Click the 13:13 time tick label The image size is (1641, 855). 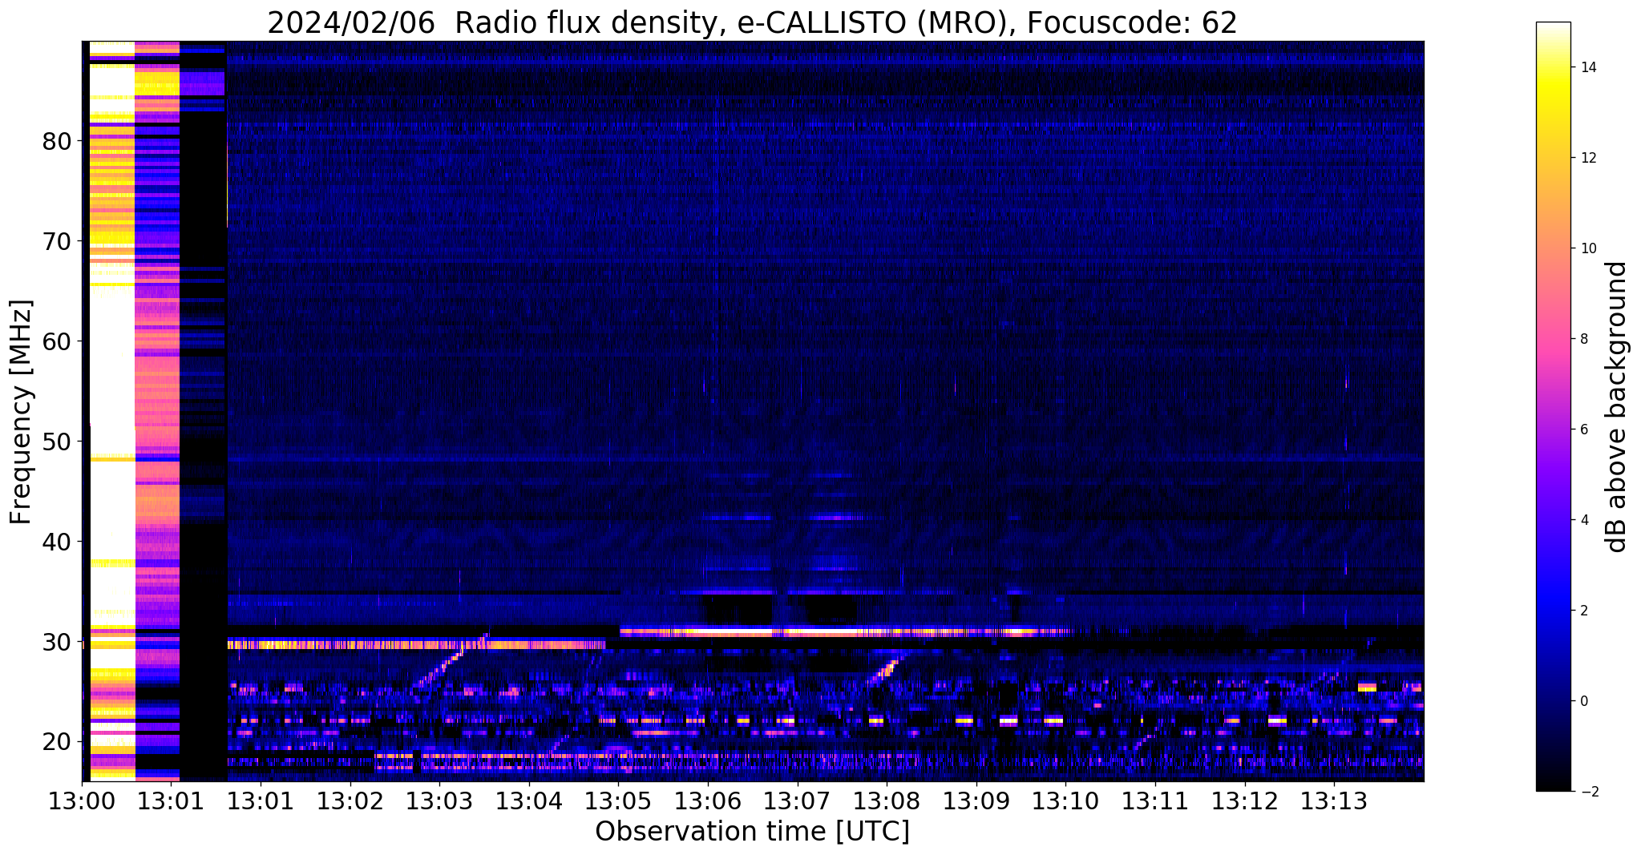click(1334, 801)
